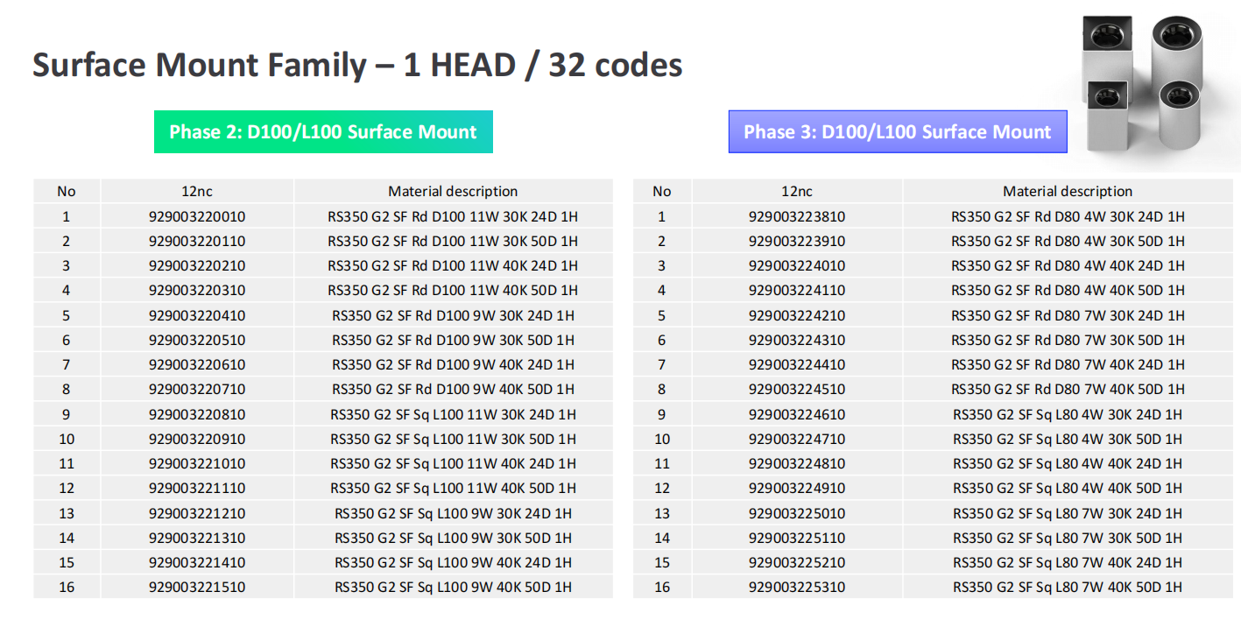Click the '12nc' header in the Phase 2 table
This screenshot has width=1241, height=634.
pos(197,192)
